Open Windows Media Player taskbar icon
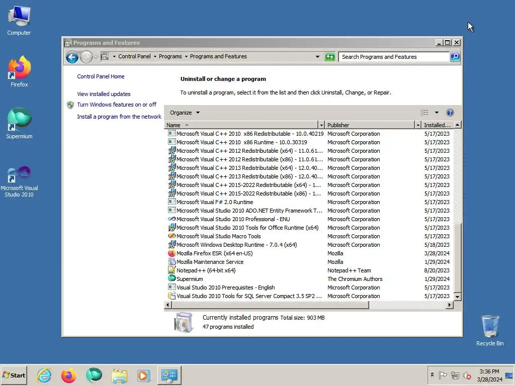Viewport: 515px width, 386px height. (x=143, y=375)
